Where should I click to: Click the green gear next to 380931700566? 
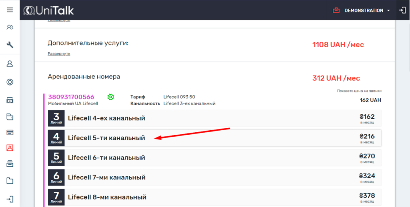111,97
